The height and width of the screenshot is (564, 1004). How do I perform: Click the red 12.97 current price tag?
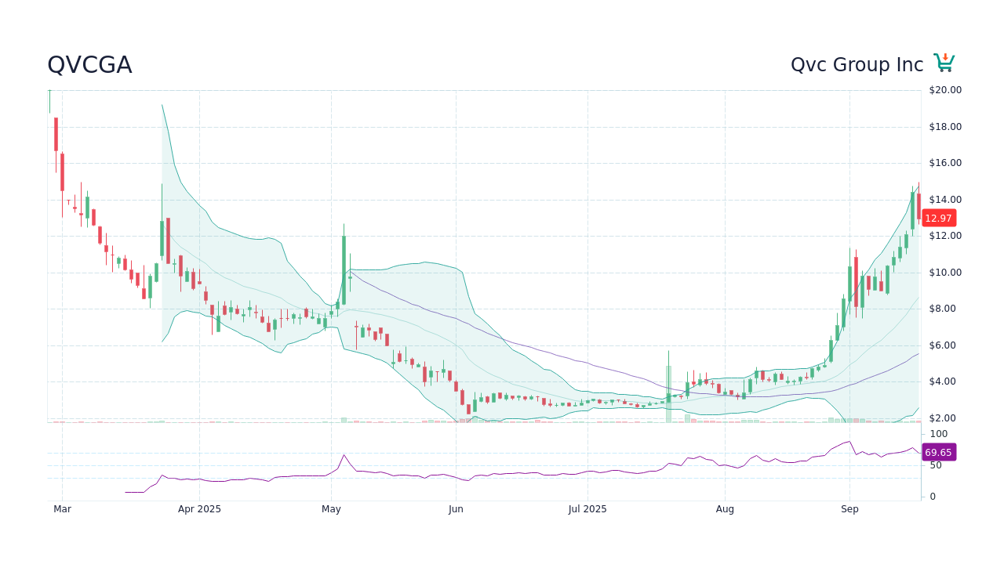tap(939, 219)
